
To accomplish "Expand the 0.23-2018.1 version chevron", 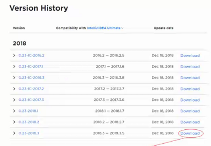I will coord(14,111).
